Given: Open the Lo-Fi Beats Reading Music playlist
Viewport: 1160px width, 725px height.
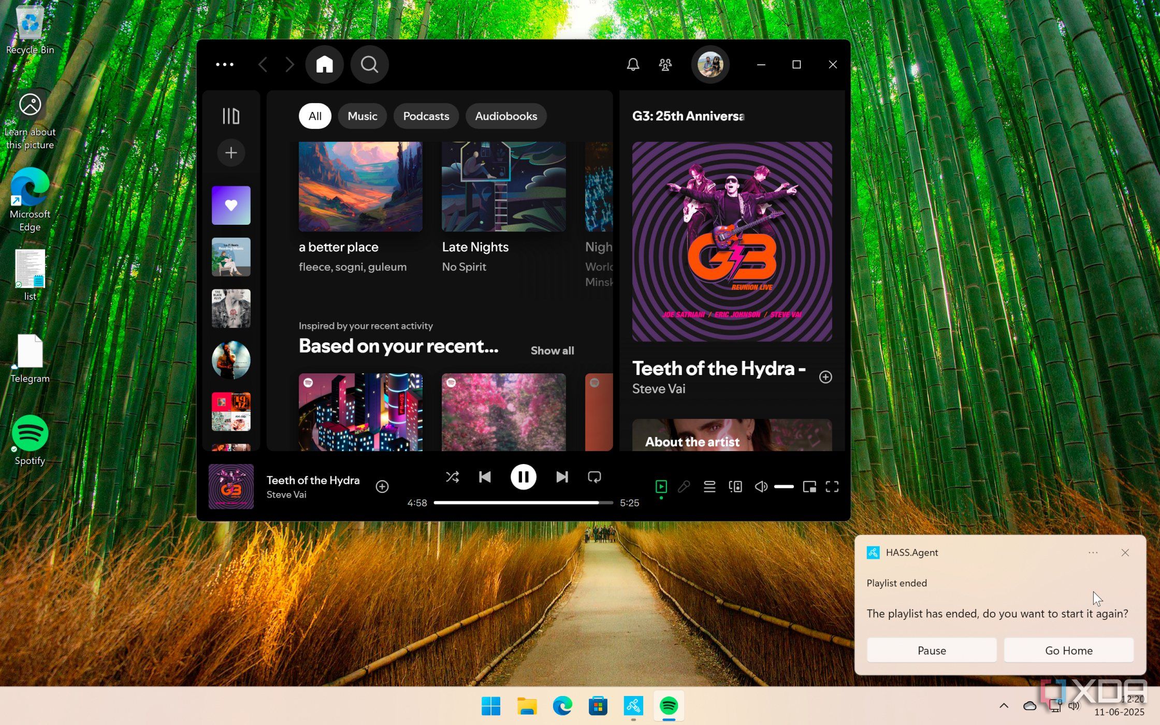Looking at the screenshot, I should (x=231, y=257).
